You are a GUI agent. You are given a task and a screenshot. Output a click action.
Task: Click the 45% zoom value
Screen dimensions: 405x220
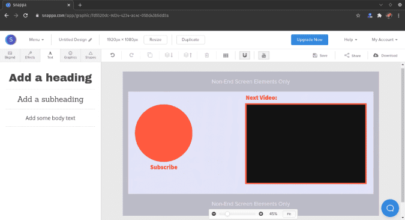coord(273,214)
